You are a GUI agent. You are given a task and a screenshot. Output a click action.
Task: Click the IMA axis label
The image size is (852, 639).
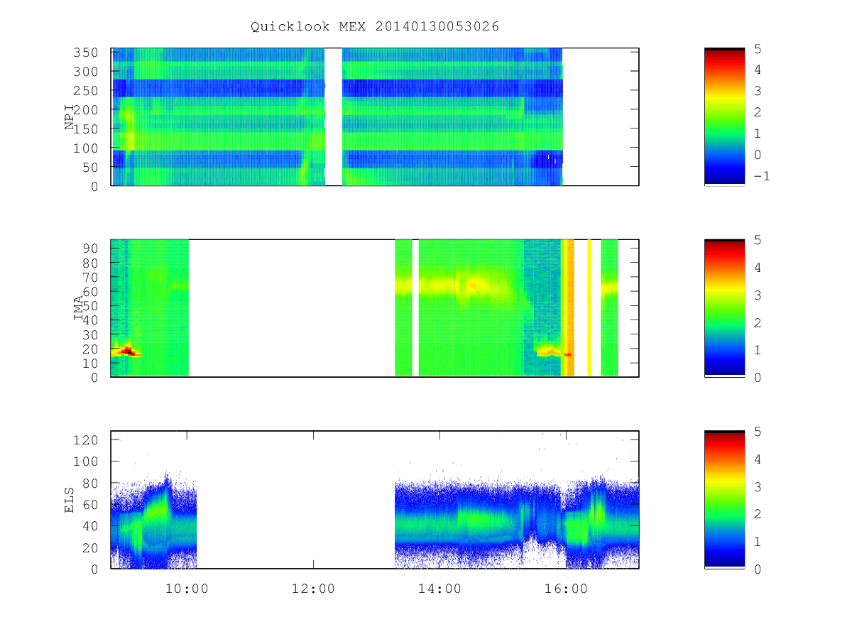[x=78, y=308]
